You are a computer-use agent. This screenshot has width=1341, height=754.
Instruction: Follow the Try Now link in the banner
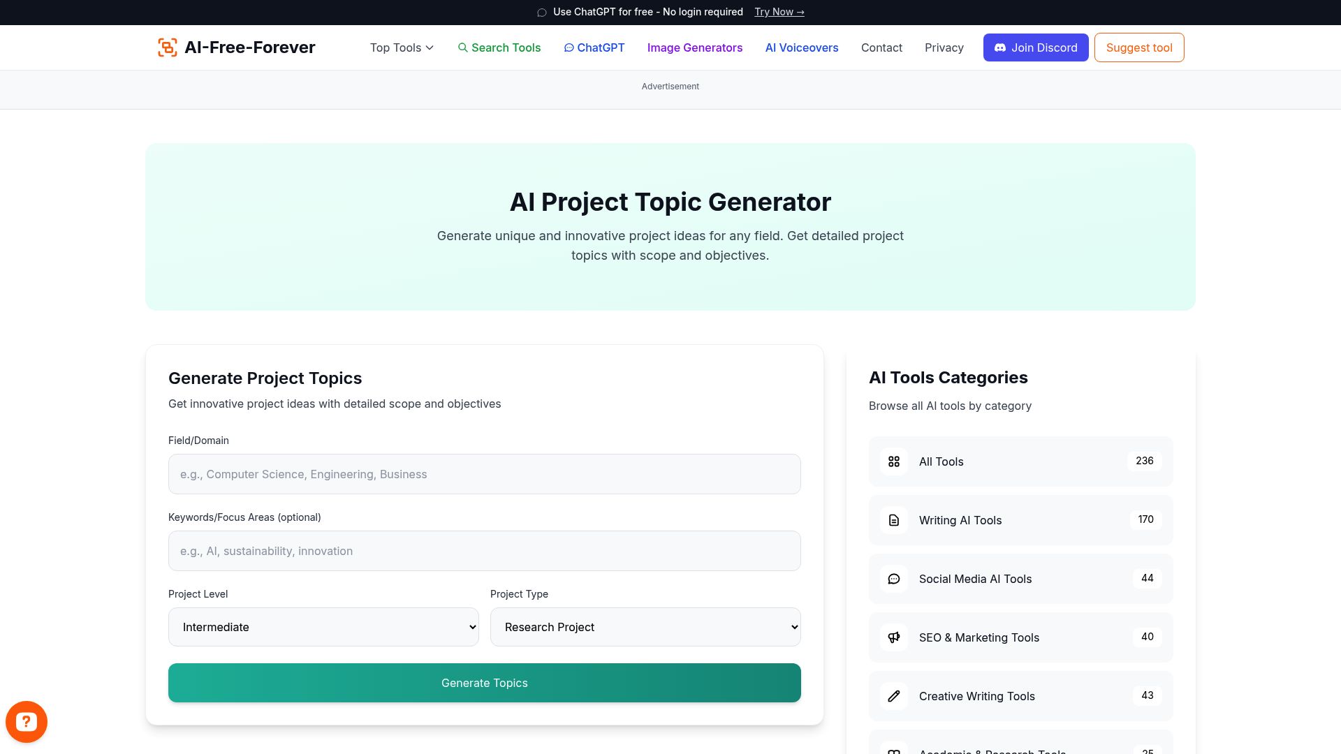[779, 12]
